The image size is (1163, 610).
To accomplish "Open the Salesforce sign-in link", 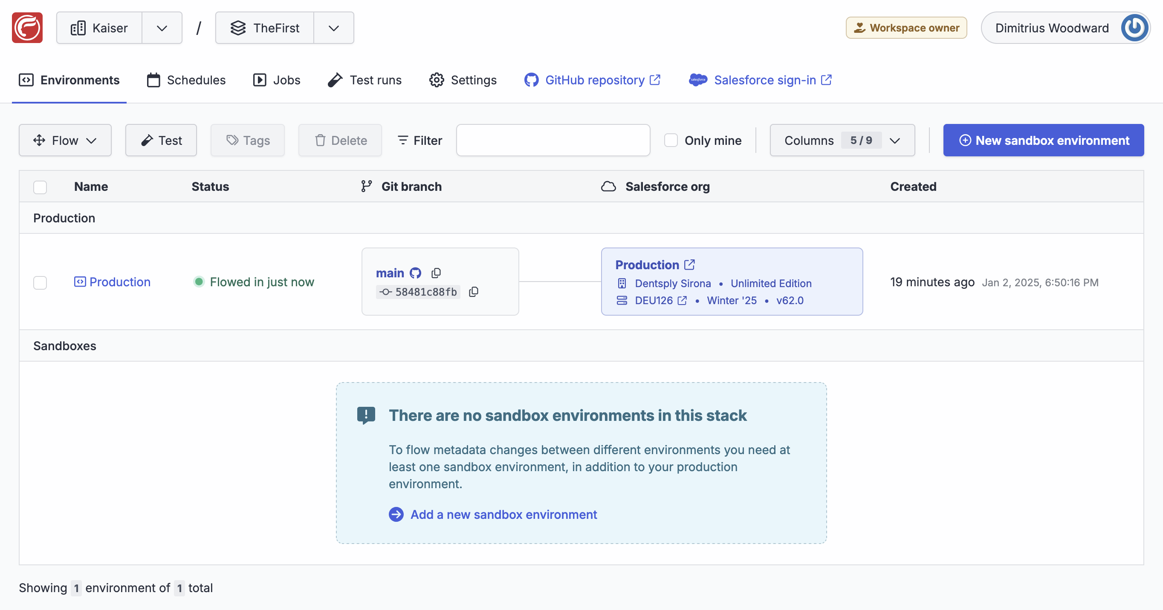I will pyautogui.click(x=760, y=80).
